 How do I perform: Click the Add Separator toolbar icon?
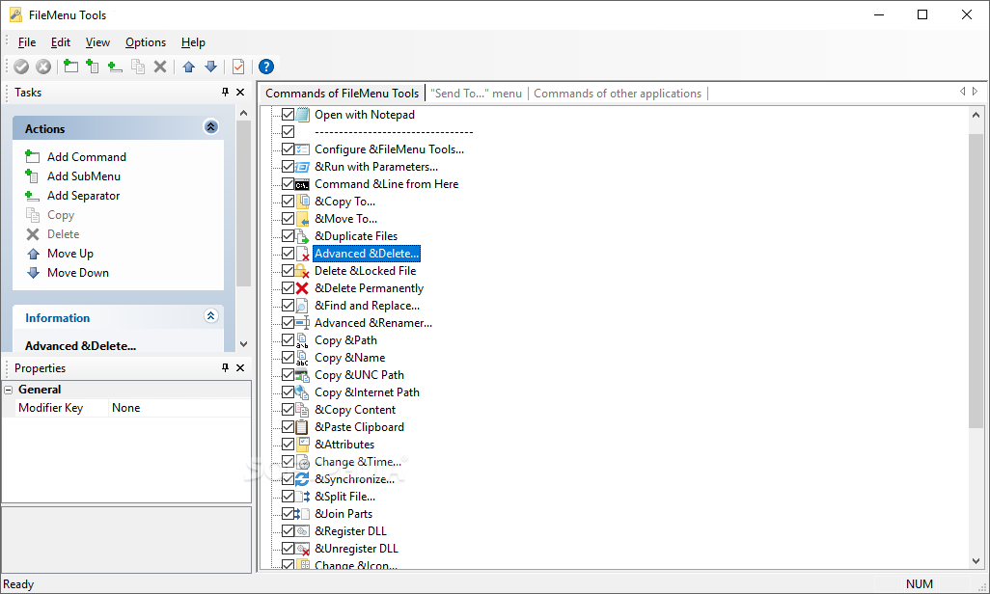(115, 67)
